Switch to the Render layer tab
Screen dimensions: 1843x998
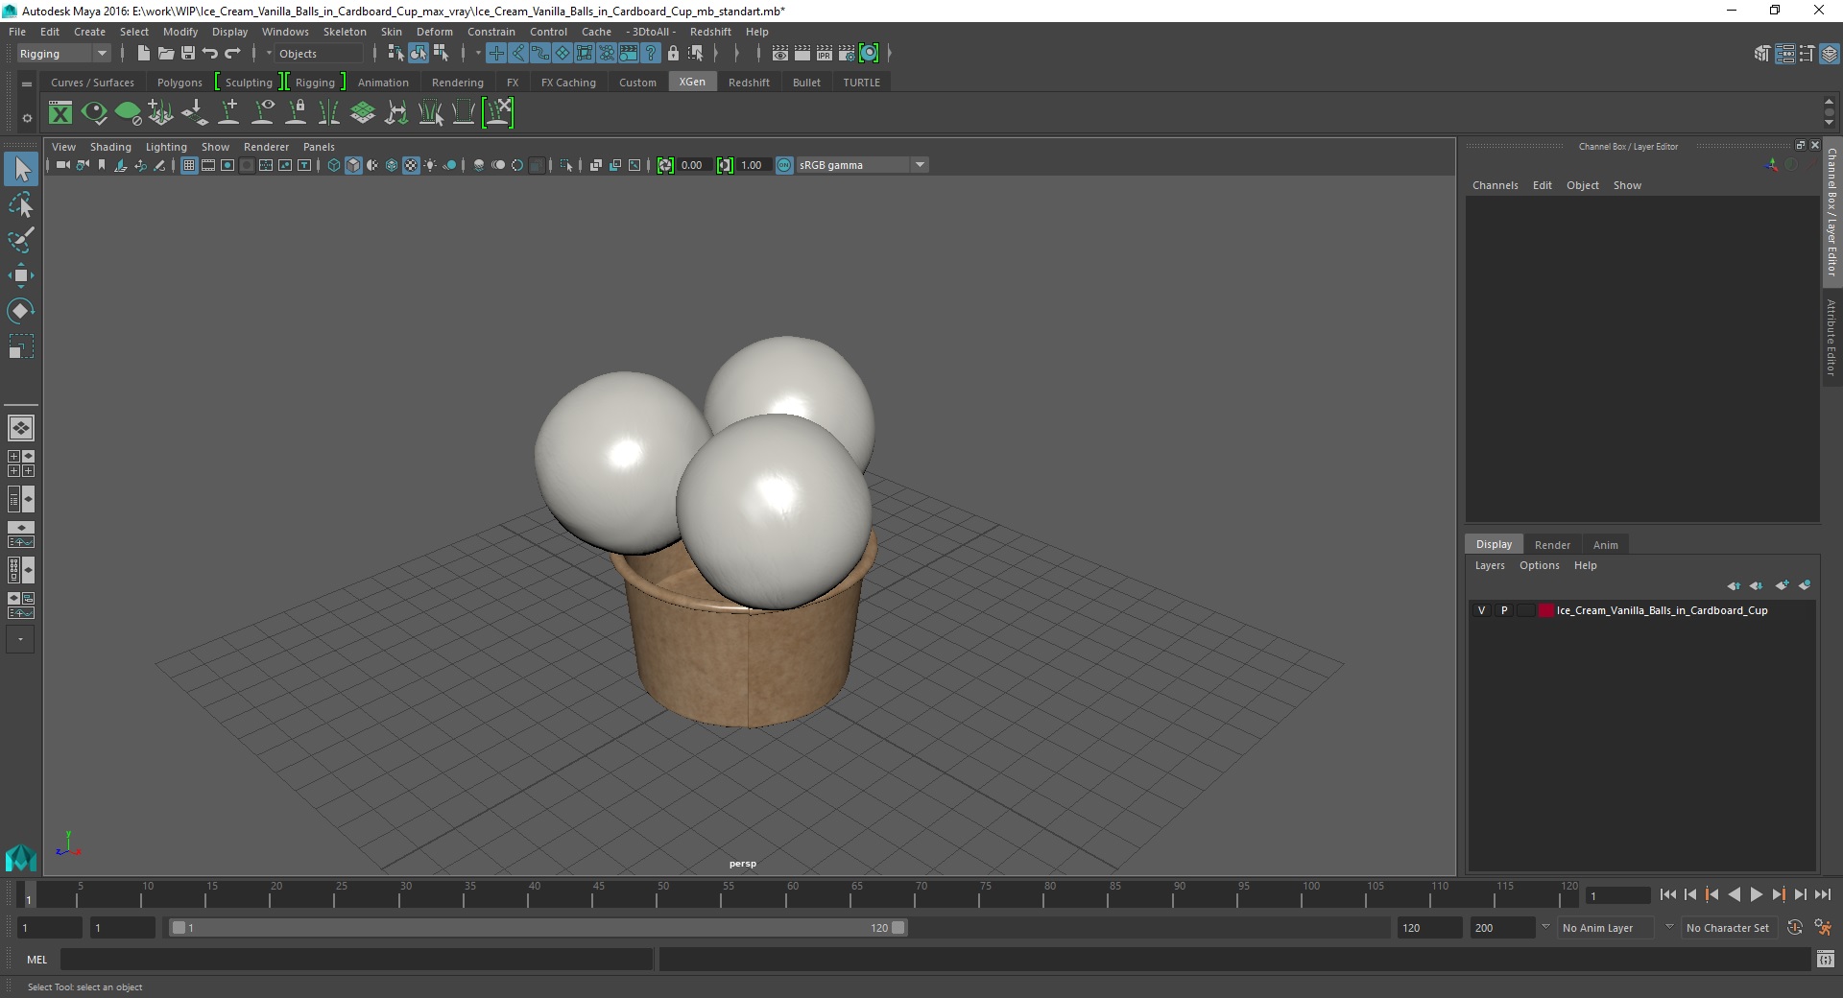[x=1552, y=544]
